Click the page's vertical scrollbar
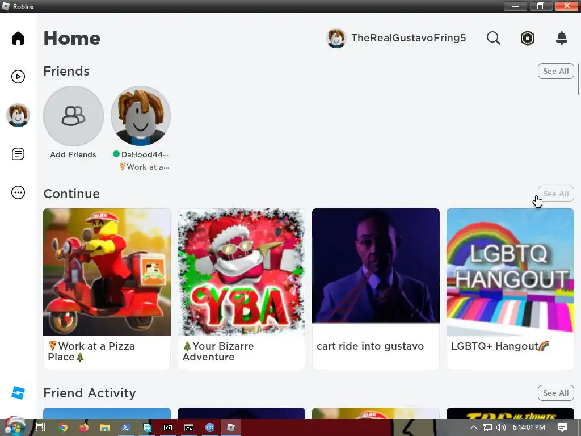 click(x=578, y=79)
